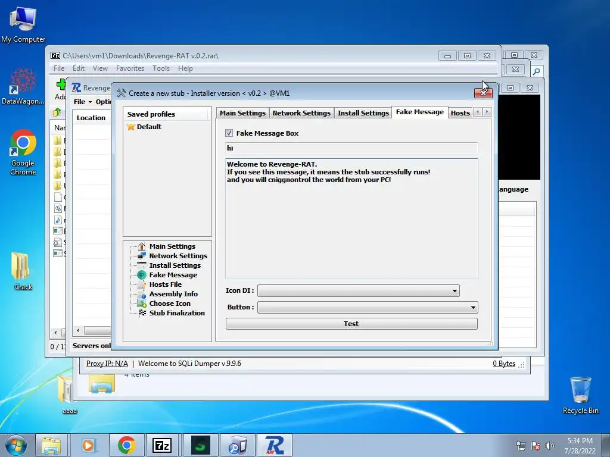Select the Fake Message tab
610x457 pixels.
[420, 112]
